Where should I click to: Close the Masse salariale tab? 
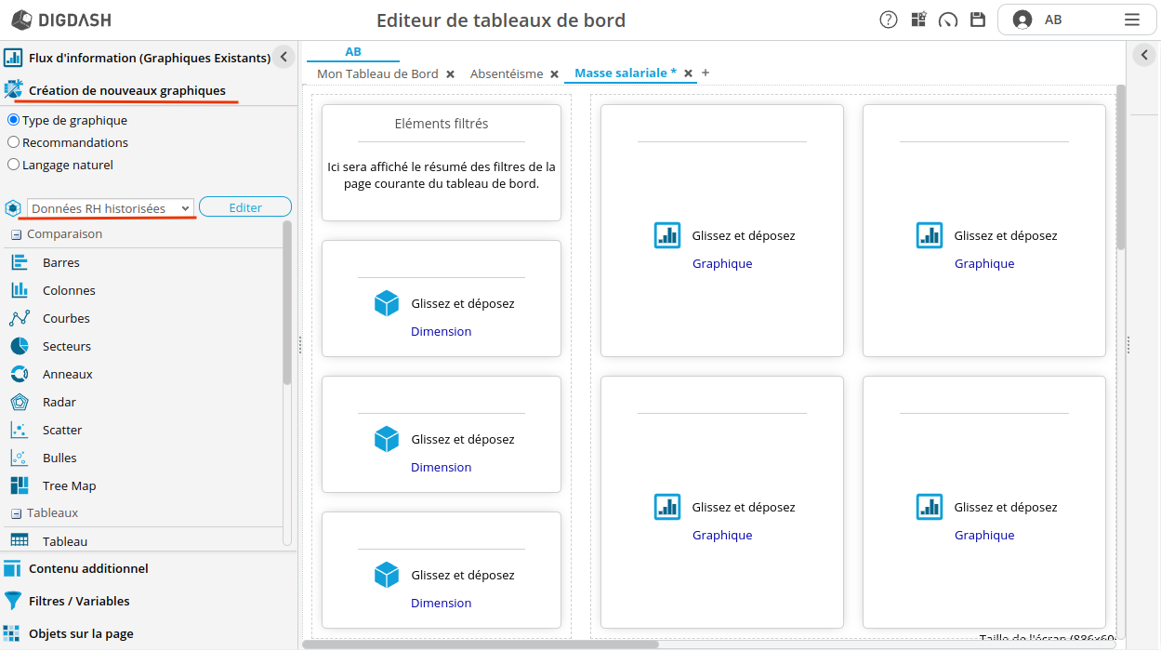pyautogui.click(x=688, y=73)
